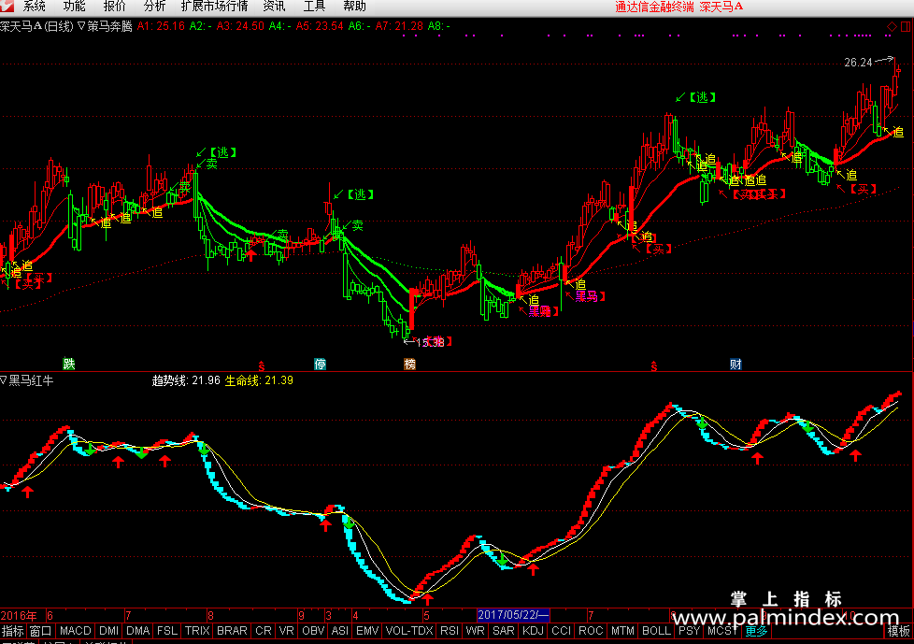Open the 资讯 menu

click(274, 7)
